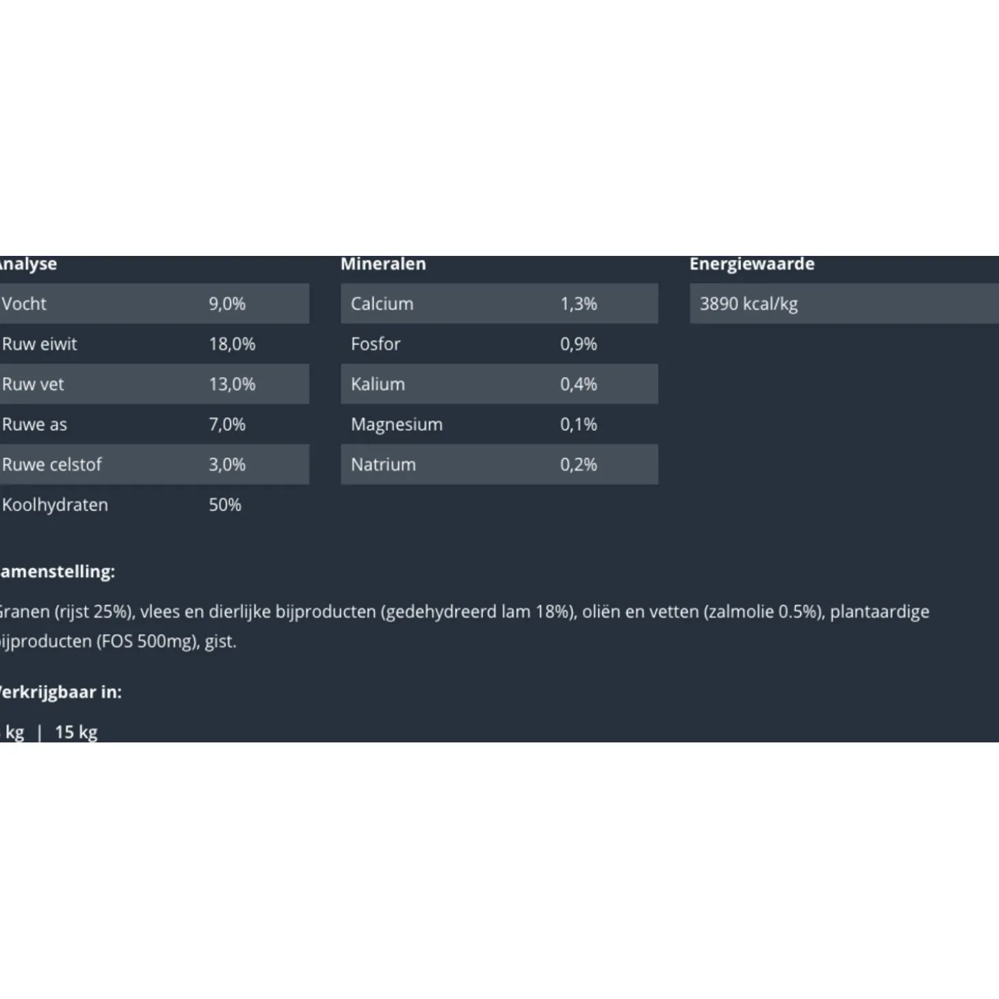Select the 15 kg package size

[76, 732]
